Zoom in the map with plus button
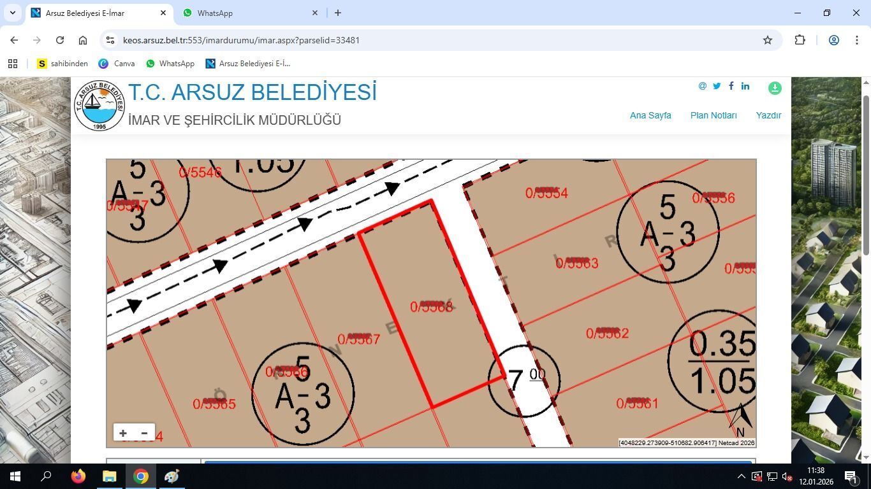The height and width of the screenshot is (489, 871). (123, 433)
